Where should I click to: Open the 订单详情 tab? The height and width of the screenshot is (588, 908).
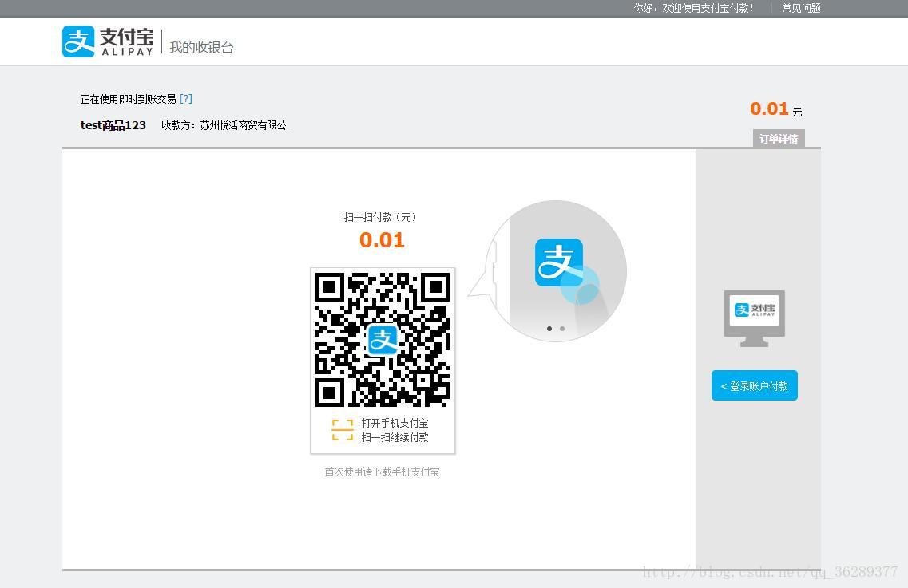[779, 139]
